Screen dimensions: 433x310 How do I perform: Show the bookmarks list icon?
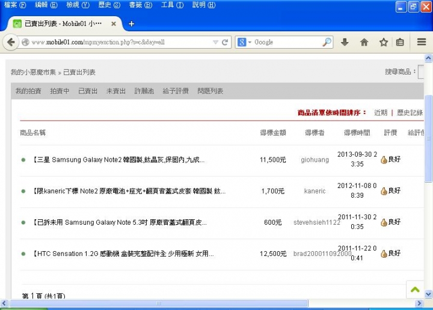(400, 42)
